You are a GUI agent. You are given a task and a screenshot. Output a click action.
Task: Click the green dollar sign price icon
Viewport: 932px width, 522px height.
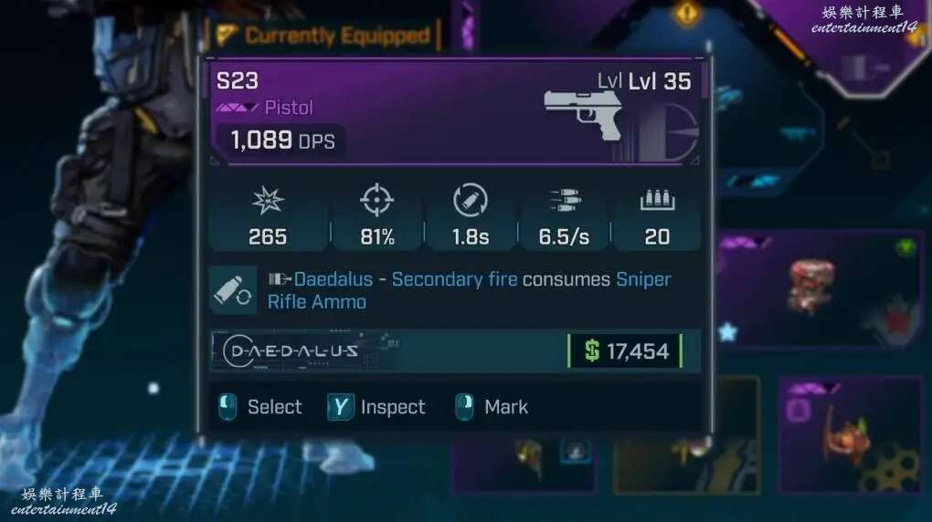coord(592,350)
